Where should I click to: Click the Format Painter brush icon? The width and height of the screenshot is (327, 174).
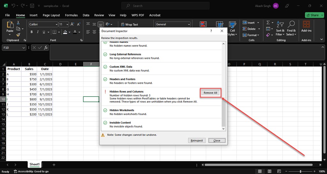point(18,35)
